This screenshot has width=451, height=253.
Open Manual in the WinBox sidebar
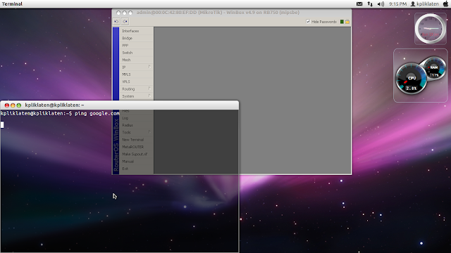(x=136, y=162)
